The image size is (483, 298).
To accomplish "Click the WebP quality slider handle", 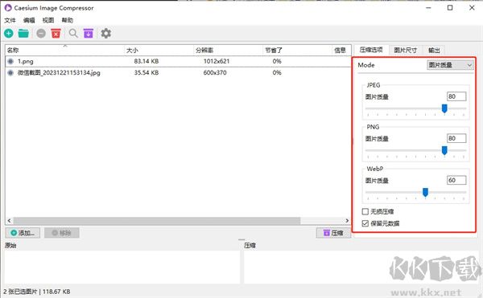I will [x=425, y=192].
